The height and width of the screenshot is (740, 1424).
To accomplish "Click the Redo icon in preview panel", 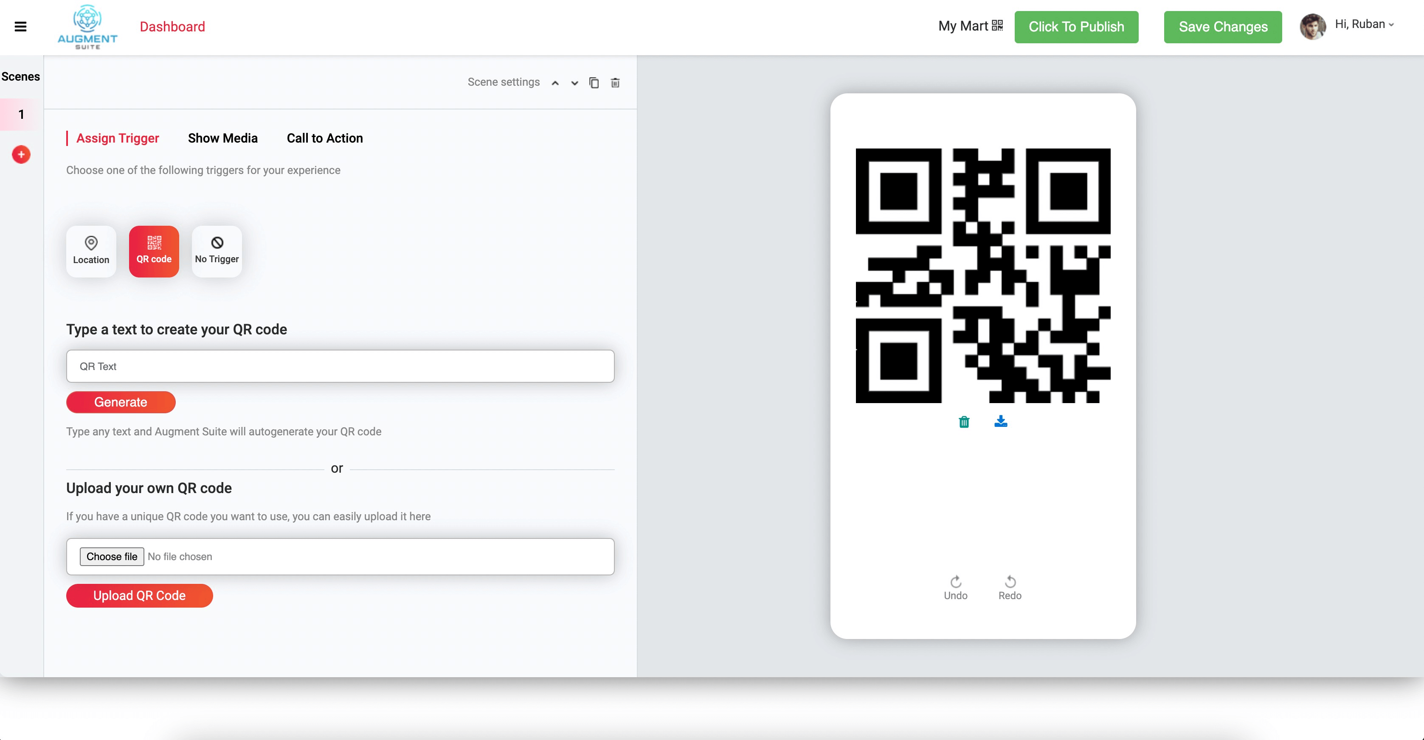I will pyautogui.click(x=1010, y=581).
